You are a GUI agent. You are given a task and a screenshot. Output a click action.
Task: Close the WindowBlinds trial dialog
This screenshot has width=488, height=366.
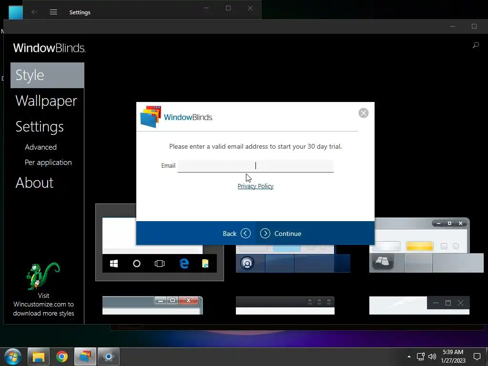tap(363, 113)
